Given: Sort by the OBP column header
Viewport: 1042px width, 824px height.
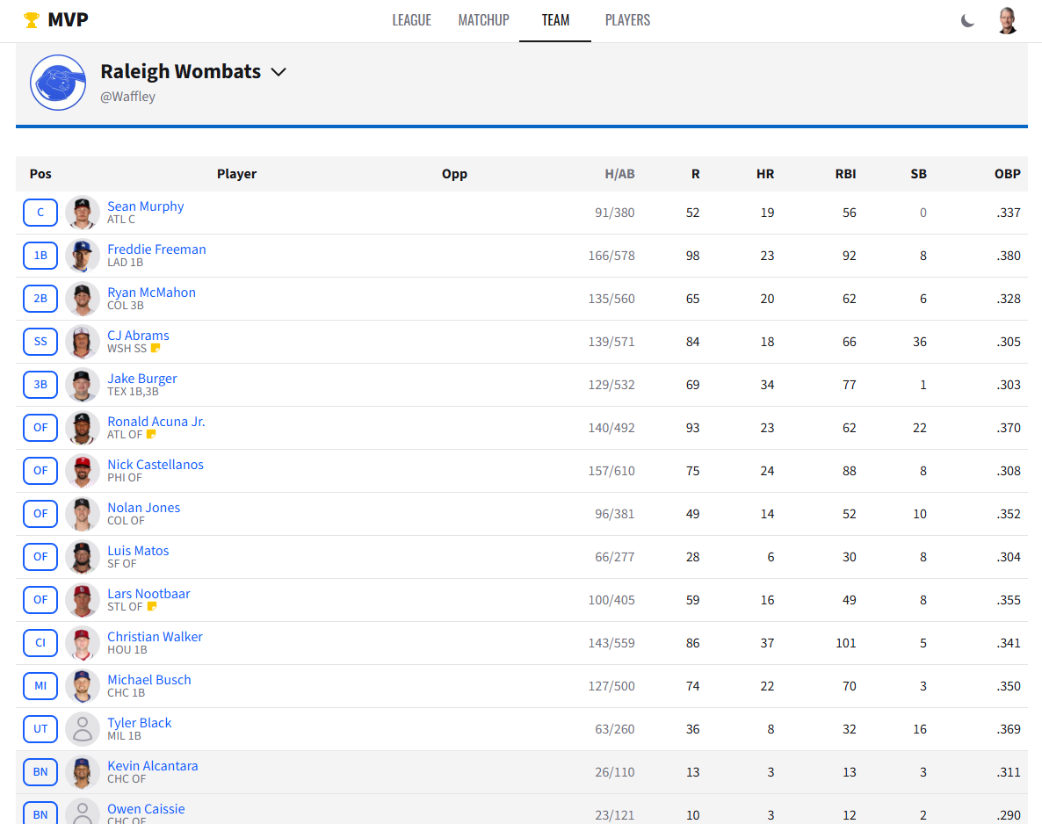Looking at the screenshot, I should point(1007,174).
